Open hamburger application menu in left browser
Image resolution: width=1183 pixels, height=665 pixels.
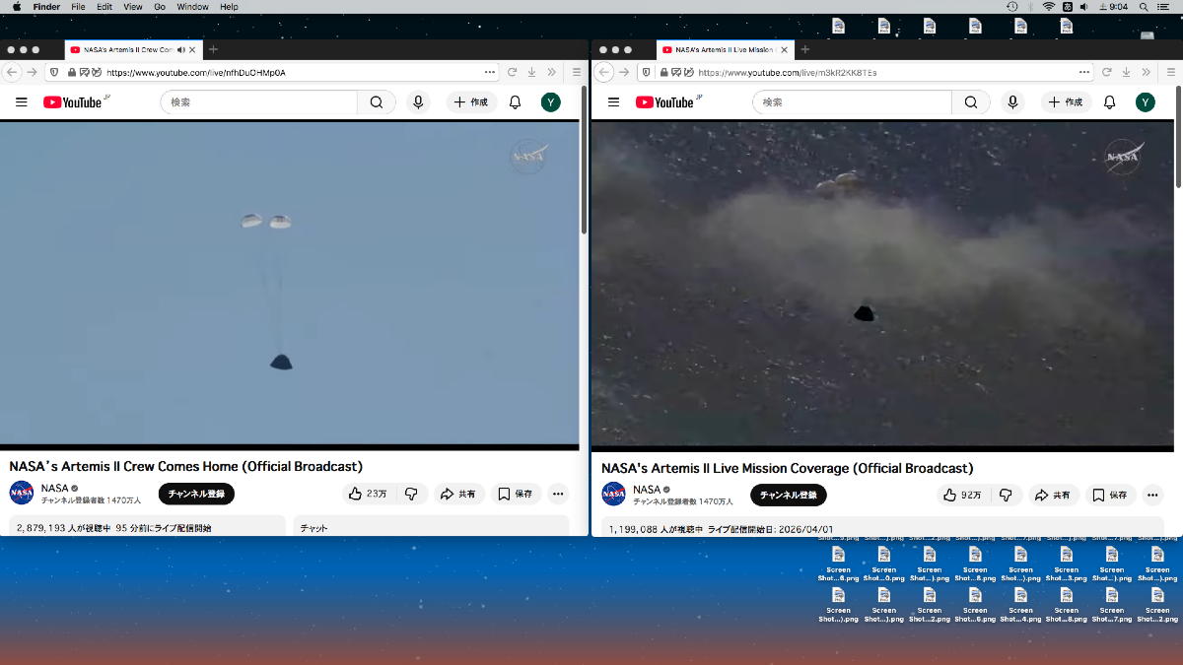click(577, 72)
